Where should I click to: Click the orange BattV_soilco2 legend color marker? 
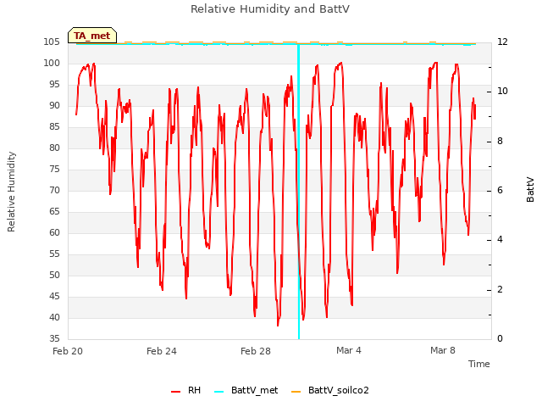click(x=296, y=392)
